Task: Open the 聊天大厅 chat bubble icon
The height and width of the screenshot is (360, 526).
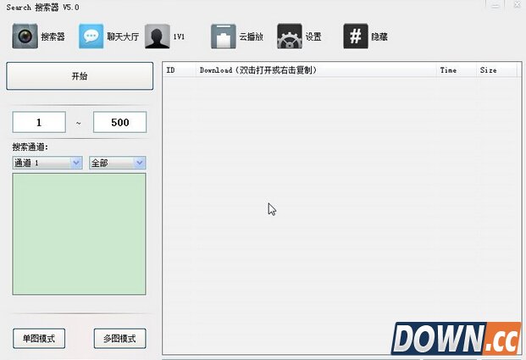Action: click(91, 36)
